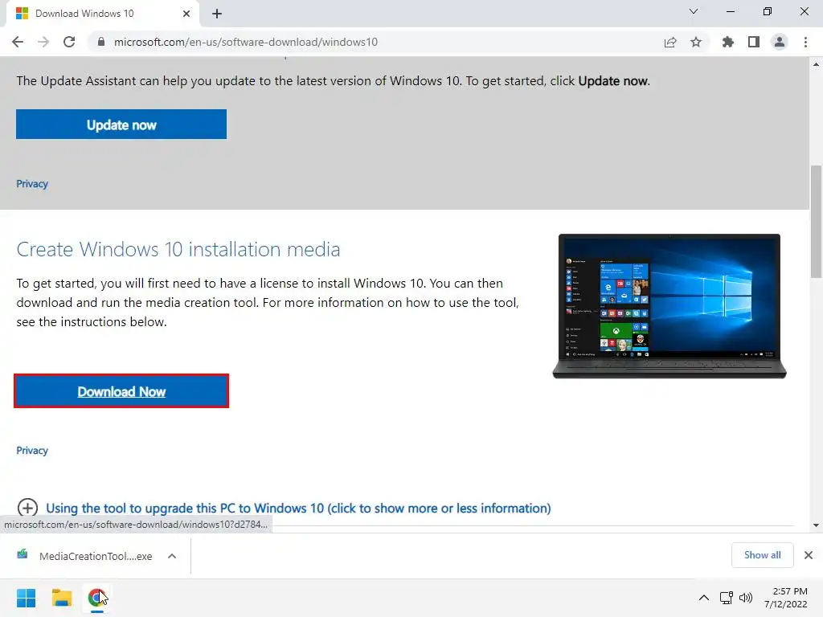Click the Update now button
This screenshot has width=823, height=617.
121,125
